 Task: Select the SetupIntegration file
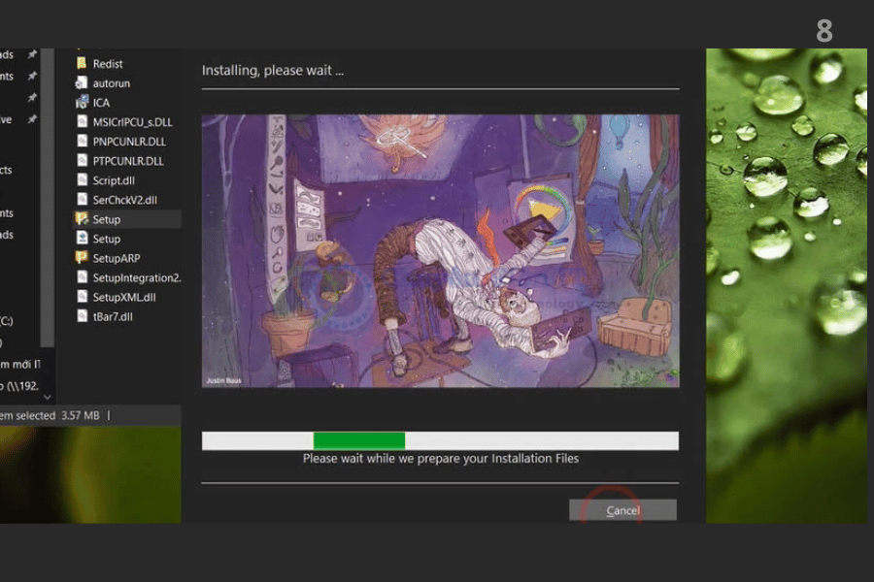[136, 277]
